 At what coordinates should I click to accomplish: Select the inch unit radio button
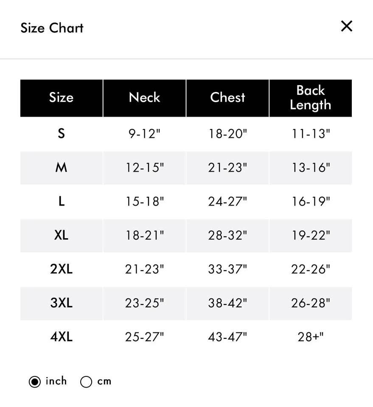(x=35, y=382)
